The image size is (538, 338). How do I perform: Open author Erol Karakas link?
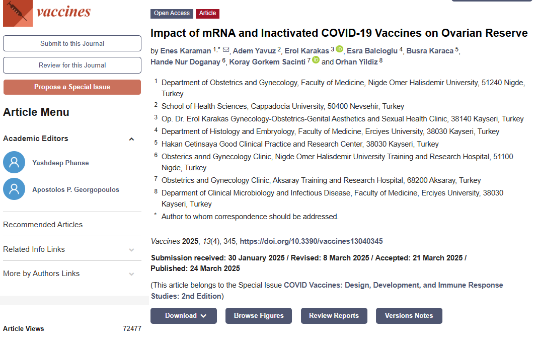point(306,51)
